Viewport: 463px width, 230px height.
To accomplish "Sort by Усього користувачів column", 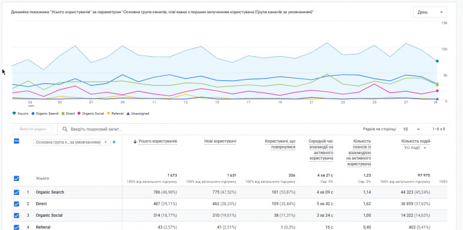I will click(x=158, y=141).
